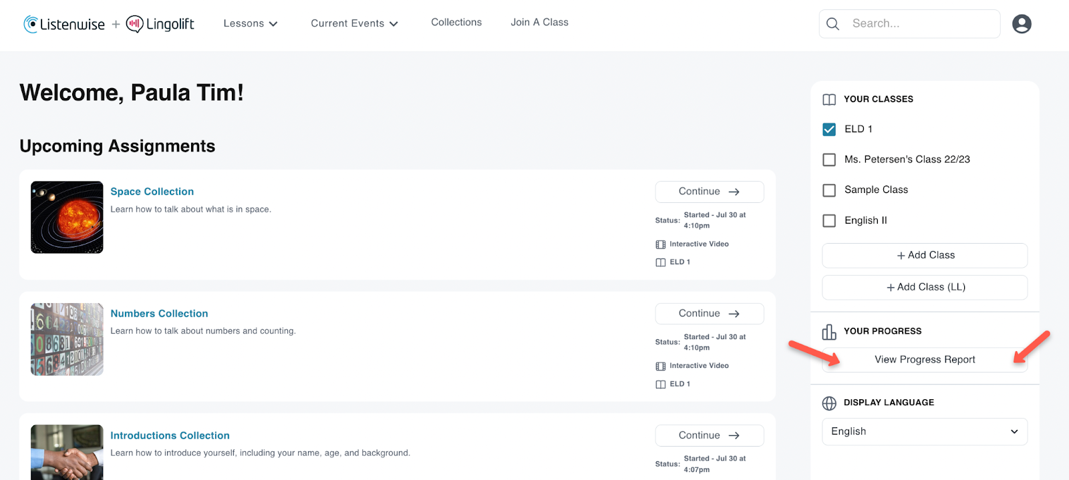Click Space Collection ELD 1 book icon

[661, 262]
